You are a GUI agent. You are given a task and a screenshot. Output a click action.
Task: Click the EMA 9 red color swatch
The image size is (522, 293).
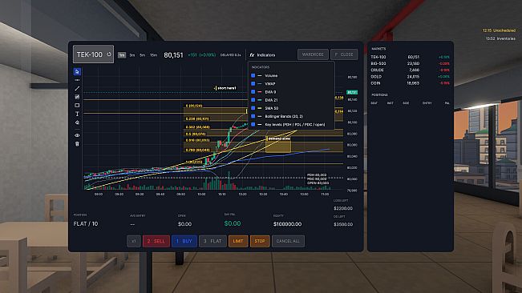coord(260,92)
